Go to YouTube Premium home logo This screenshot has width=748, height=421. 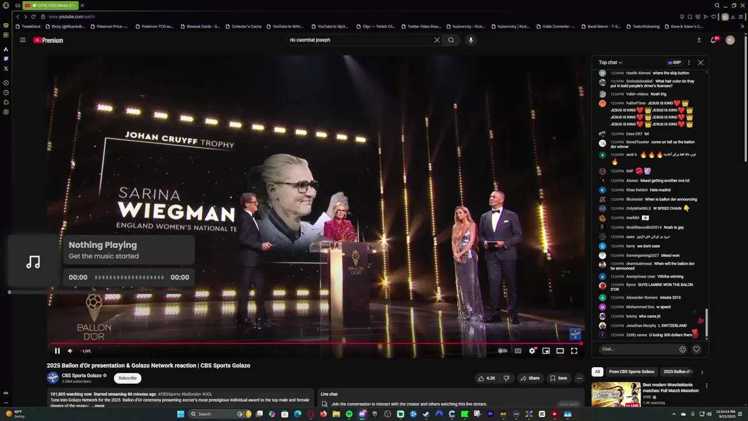(48, 40)
